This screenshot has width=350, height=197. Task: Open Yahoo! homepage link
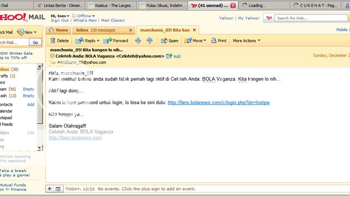point(226,18)
